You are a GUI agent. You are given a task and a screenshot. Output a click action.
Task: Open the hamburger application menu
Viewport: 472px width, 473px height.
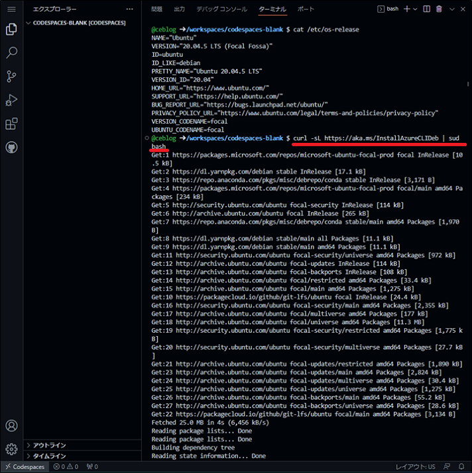[11, 9]
